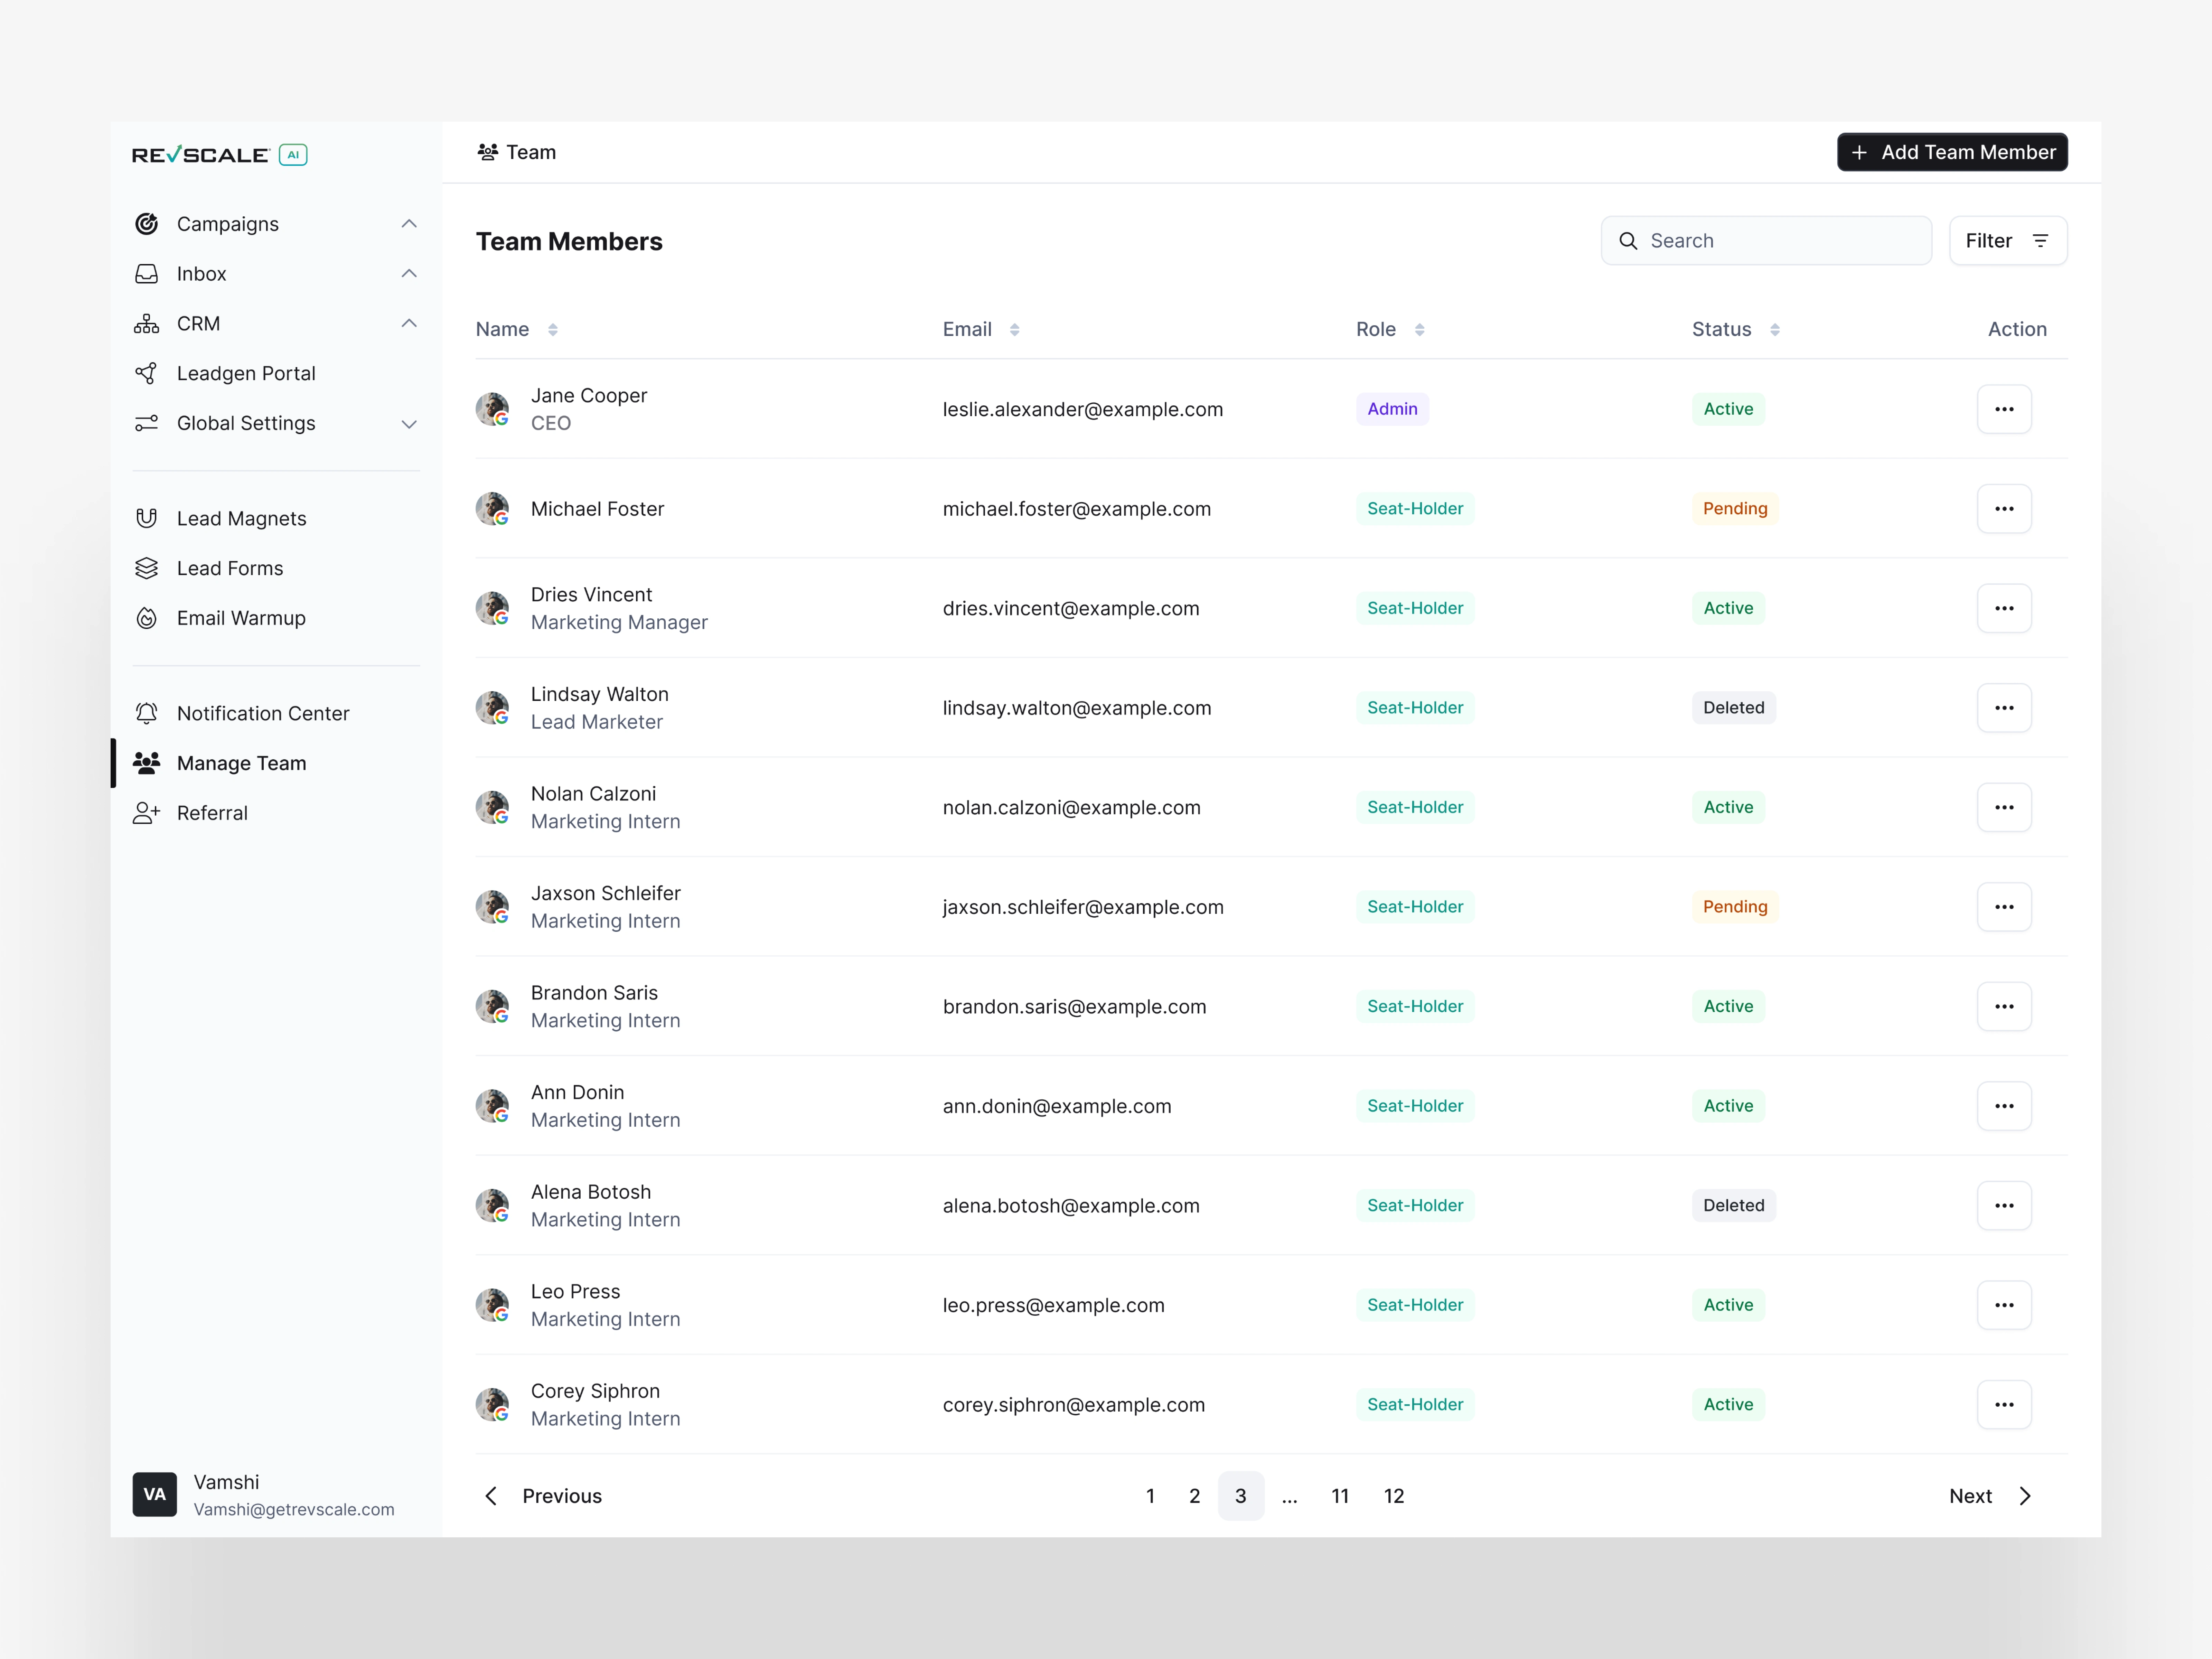Click the search magnifier icon
The height and width of the screenshot is (1659, 2212).
pyautogui.click(x=1628, y=241)
